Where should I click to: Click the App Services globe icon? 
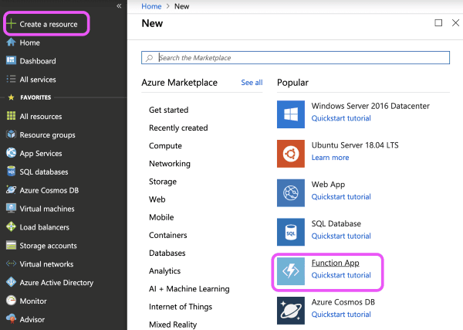(11, 153)
